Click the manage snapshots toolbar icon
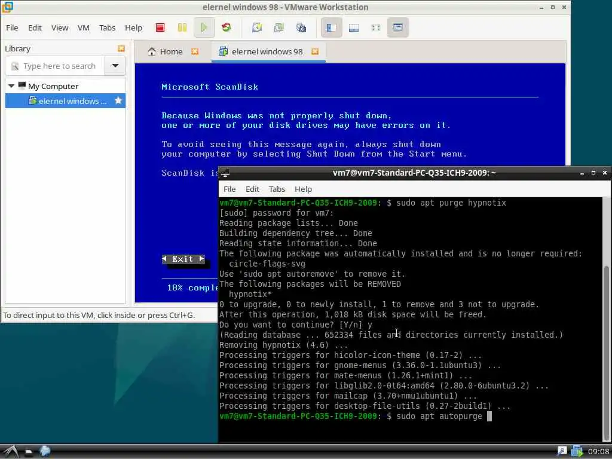 [x=301, y=27]
